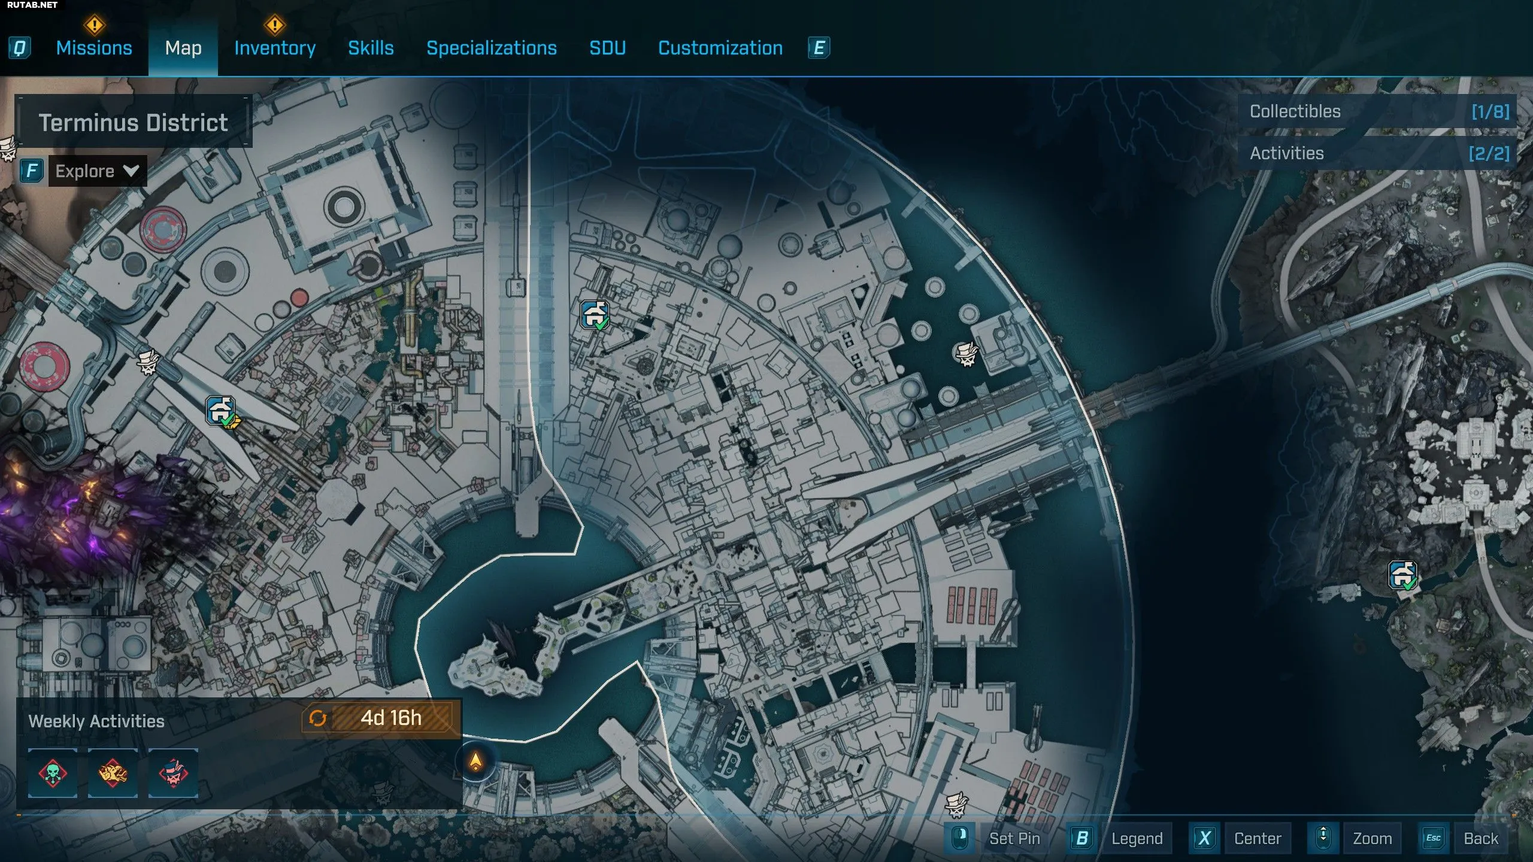
Task: Expand the Activities tracker row
Action: [1377, 153]
